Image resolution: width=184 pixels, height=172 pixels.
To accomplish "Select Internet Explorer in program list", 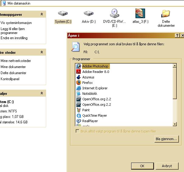I will (x=95, y=88).
